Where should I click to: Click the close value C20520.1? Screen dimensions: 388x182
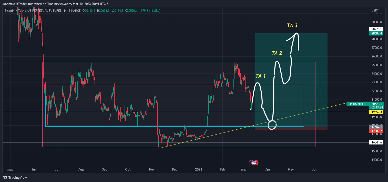coord(132,11)
